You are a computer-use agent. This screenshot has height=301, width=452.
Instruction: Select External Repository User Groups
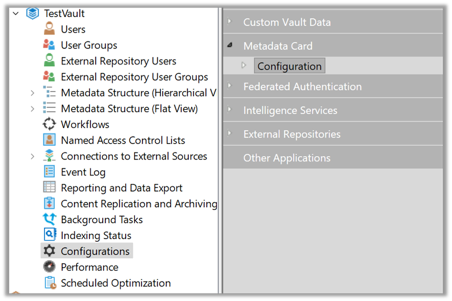[134, 77]
